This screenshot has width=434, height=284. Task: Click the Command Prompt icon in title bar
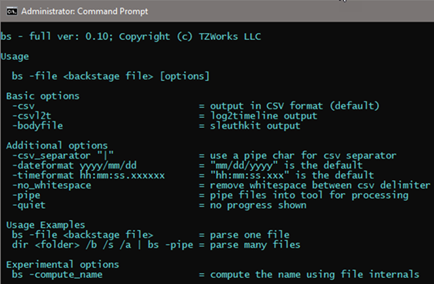(12, 12)
